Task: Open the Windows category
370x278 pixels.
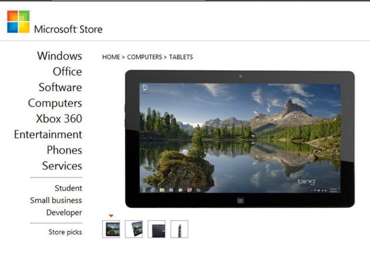Action: click(59, 56)
